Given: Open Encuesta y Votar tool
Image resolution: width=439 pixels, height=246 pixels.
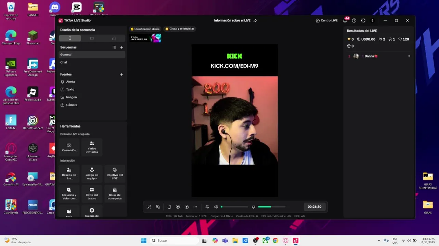Looking at the screenshot, I should point(69,194).
